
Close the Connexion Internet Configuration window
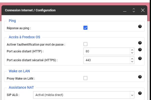(143, 10)
